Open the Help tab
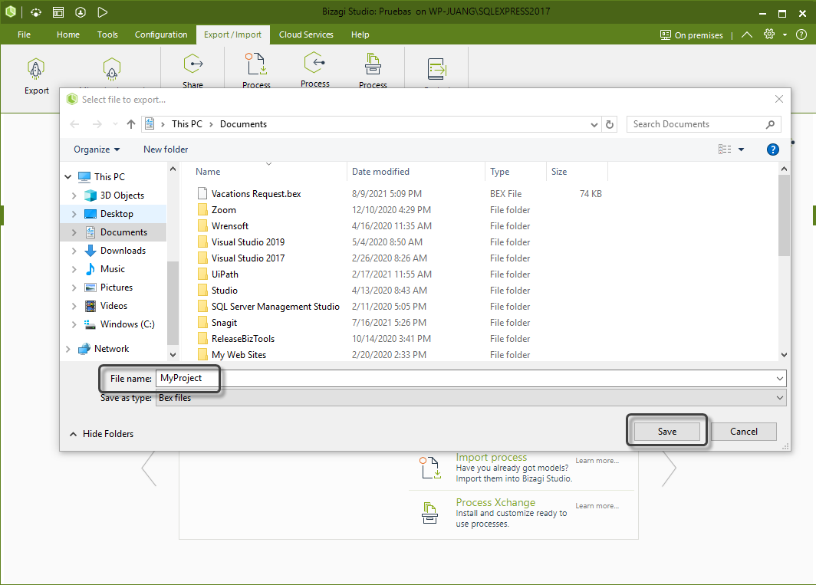The height and width of the screenshot is (585, 816). pyautogui.click(x=360, y=35)
